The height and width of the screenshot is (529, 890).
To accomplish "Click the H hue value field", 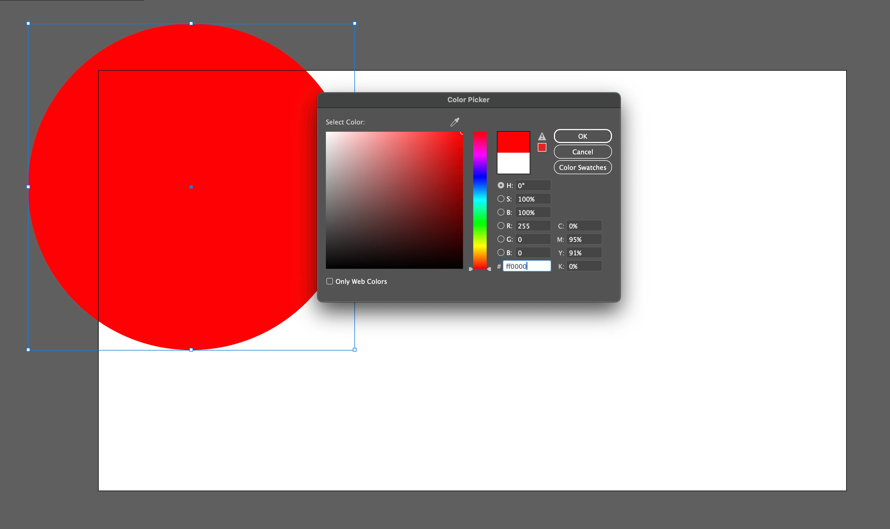I will tap(533, 185).
